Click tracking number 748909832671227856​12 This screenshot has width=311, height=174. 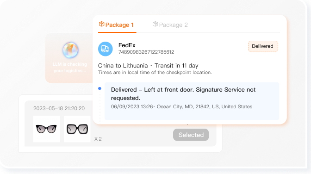(x=146, y=52)
